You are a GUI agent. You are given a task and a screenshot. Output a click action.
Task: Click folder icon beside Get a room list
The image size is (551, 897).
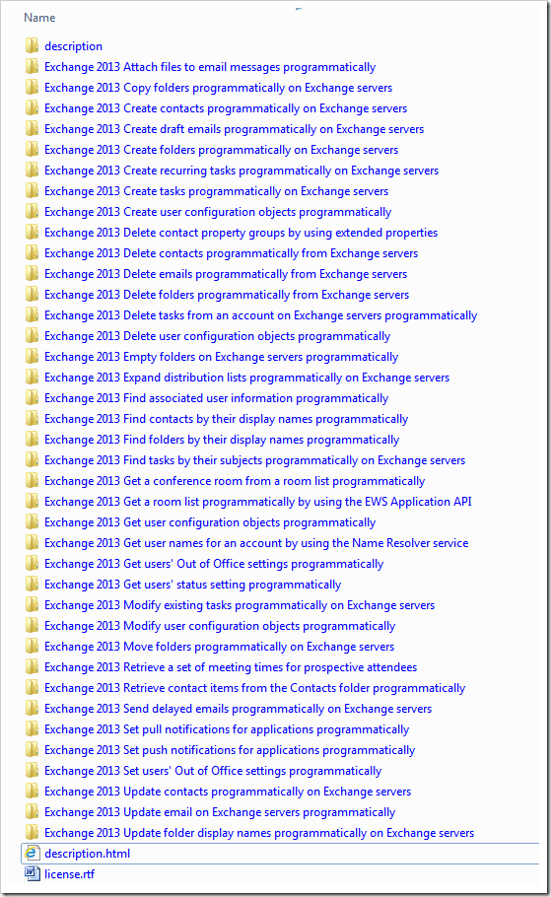[33, 501]
